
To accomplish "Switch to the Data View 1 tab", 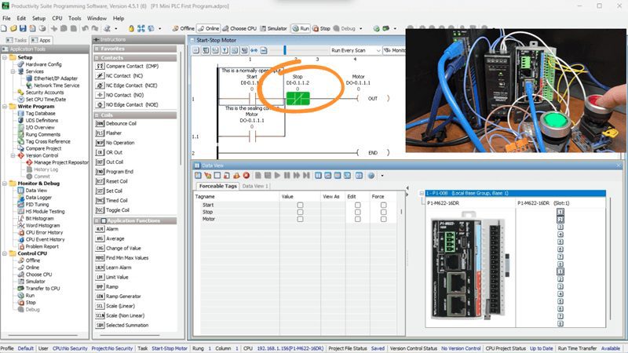I will [x=255, y=186].
